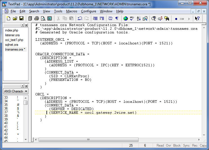This screenshot has width=209, height=150.
Task: Open the File menu
Action: click(x=13, y=11)
